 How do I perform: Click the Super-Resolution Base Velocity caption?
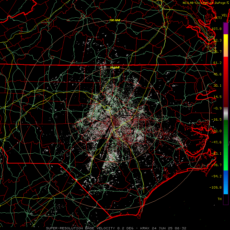[116, 228]
